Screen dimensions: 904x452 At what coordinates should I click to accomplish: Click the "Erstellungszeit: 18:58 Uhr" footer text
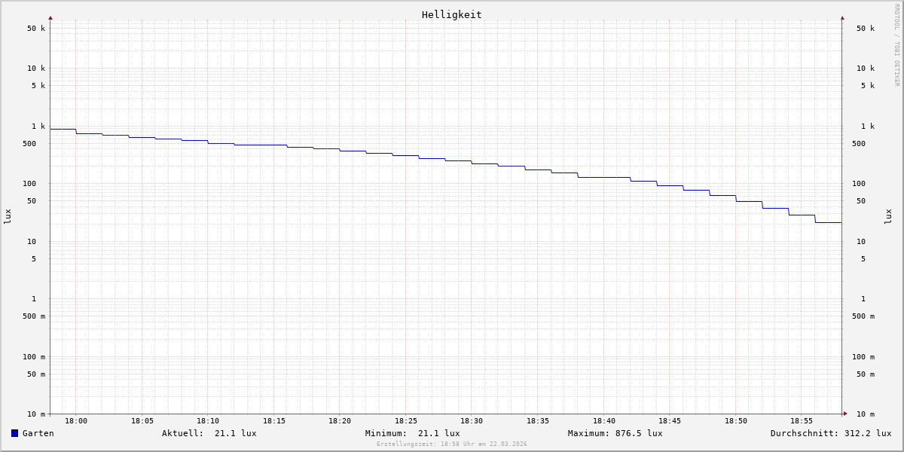[x=452, y=444]
